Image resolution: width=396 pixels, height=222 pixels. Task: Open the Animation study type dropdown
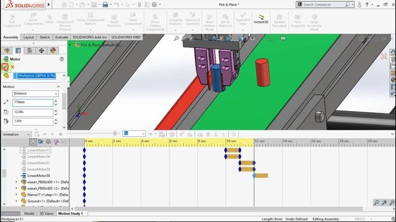click(x=16, y=134)
